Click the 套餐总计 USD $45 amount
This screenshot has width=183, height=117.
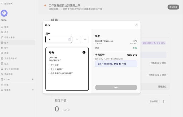click(132, 55)
